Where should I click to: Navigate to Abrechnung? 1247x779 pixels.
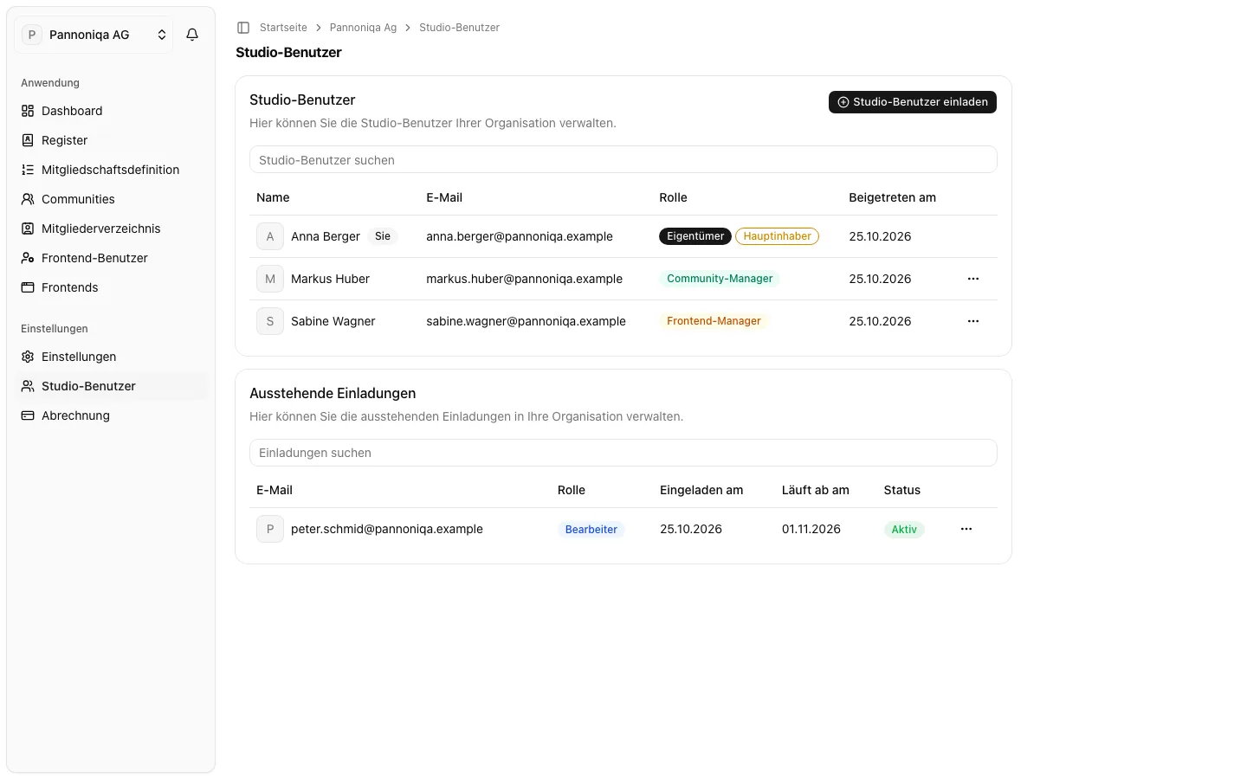[111, 415]
